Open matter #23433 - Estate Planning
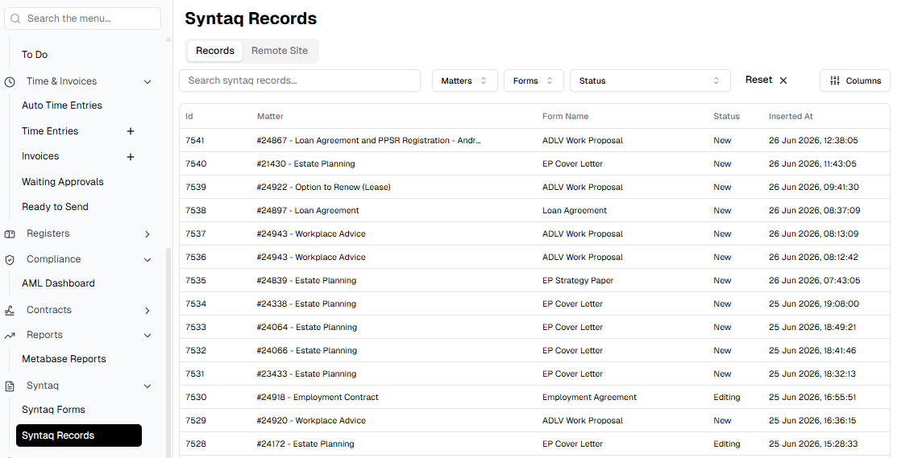Screen dimensions: 897x458 click(306, 374)
